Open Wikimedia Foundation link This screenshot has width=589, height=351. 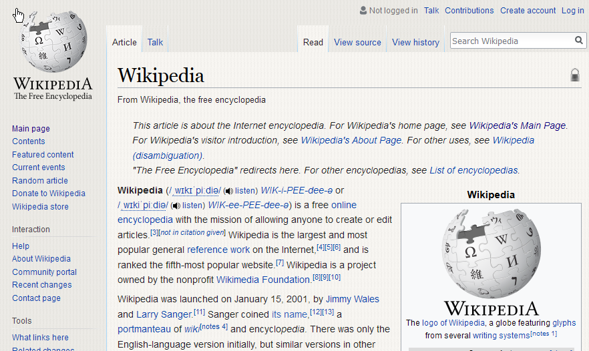[263, 280]
